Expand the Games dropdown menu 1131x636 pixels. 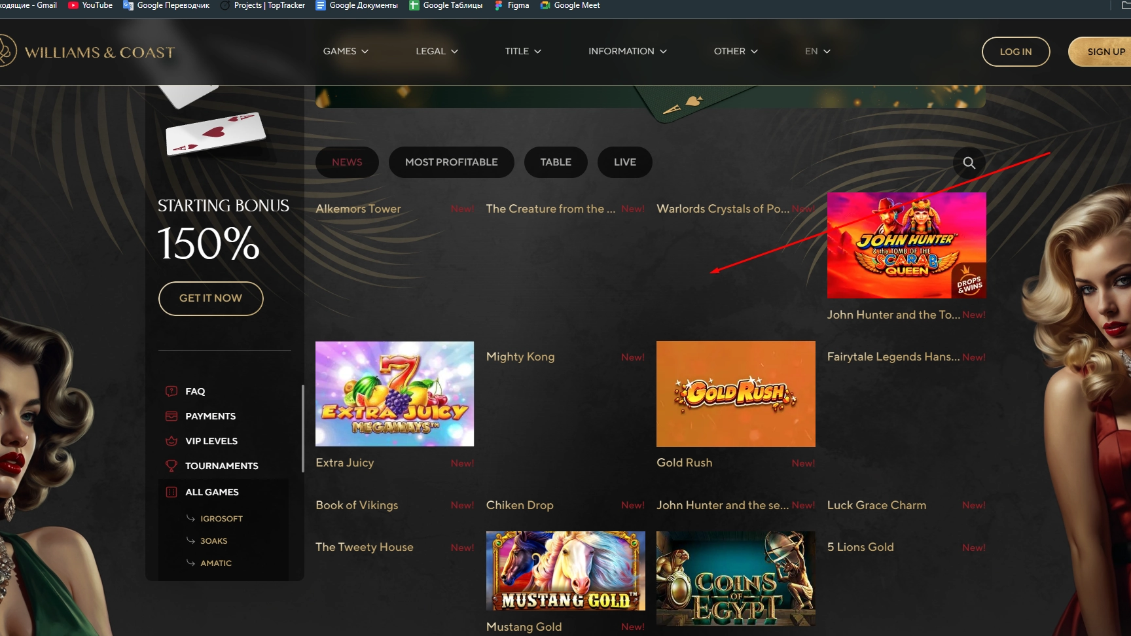pyautogui.click(x=346, y=51)
